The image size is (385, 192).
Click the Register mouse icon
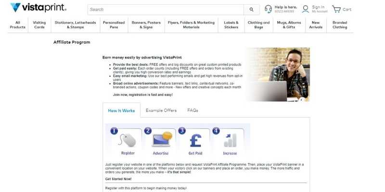(128, 140)
